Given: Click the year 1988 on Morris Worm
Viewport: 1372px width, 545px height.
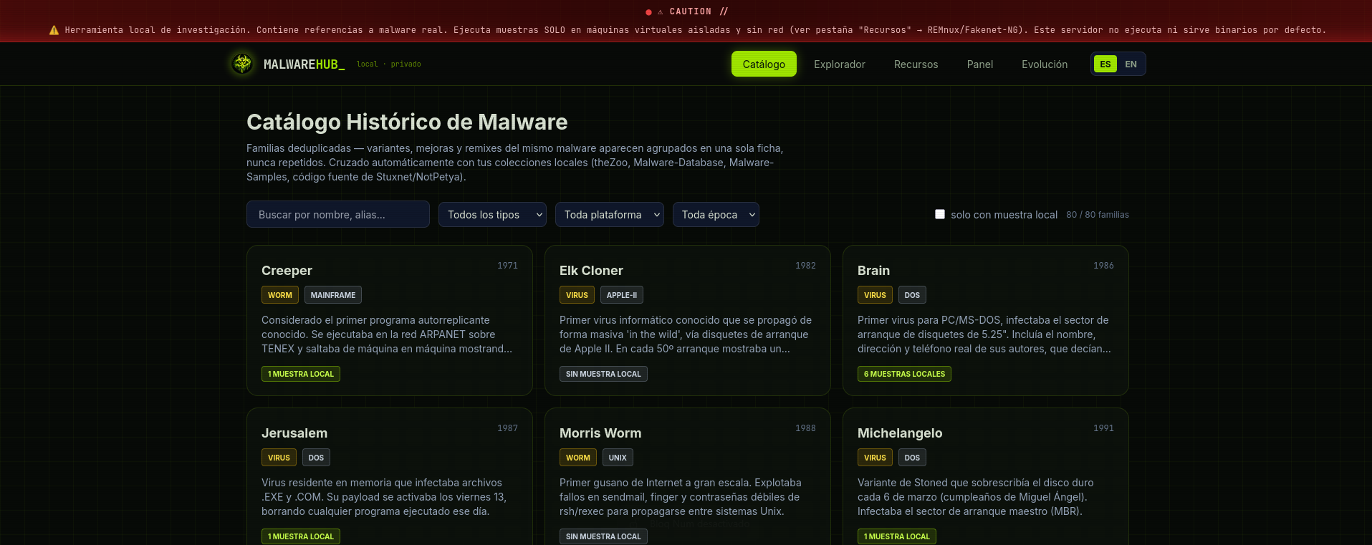Looking at the screenshot, I should tap(805, 428).
